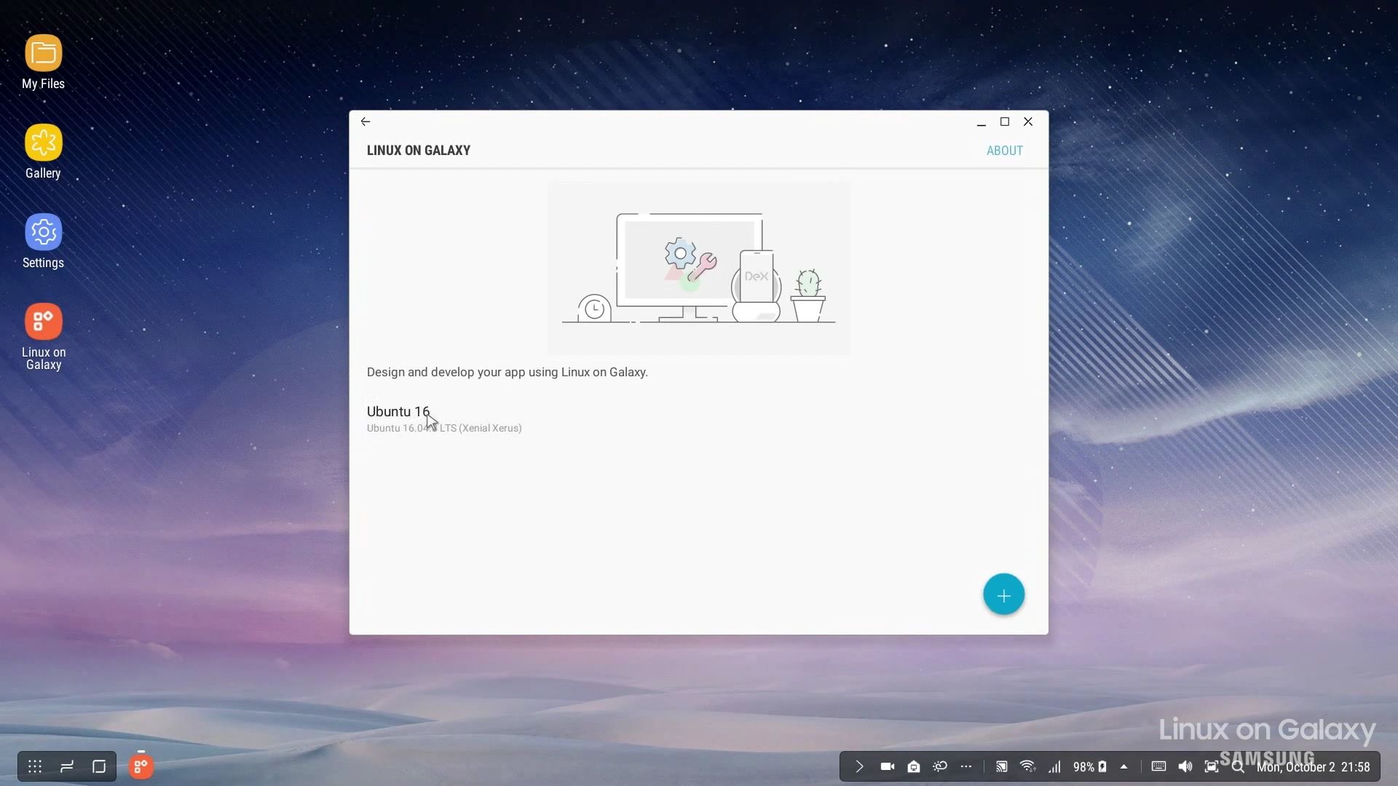Expand the hidden taskbar icons arrow

point(858,766)
